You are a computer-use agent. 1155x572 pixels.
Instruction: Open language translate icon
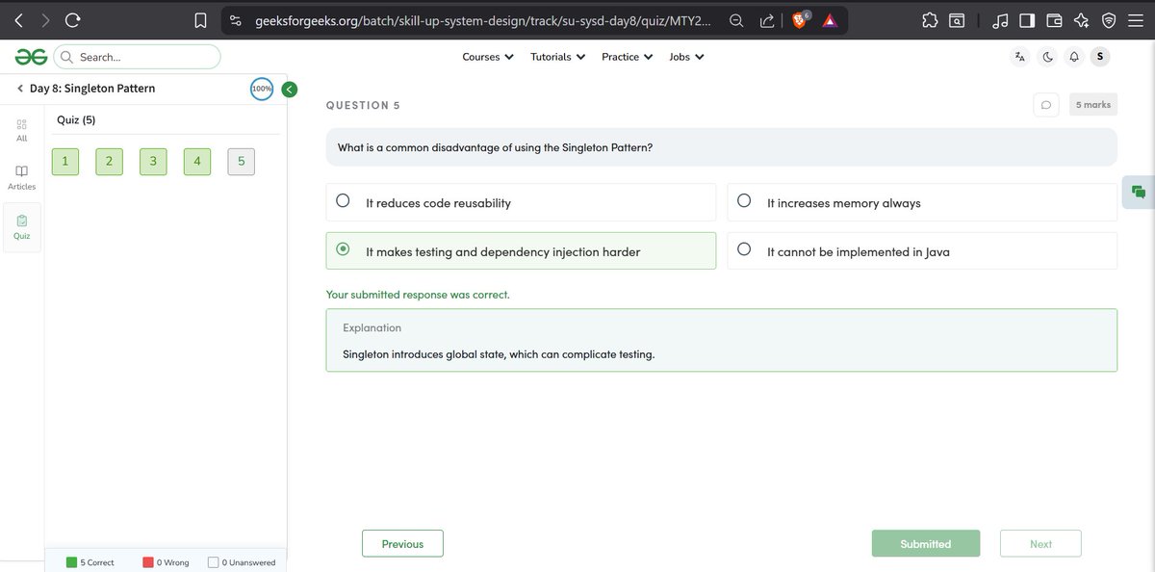(1020, 57)
